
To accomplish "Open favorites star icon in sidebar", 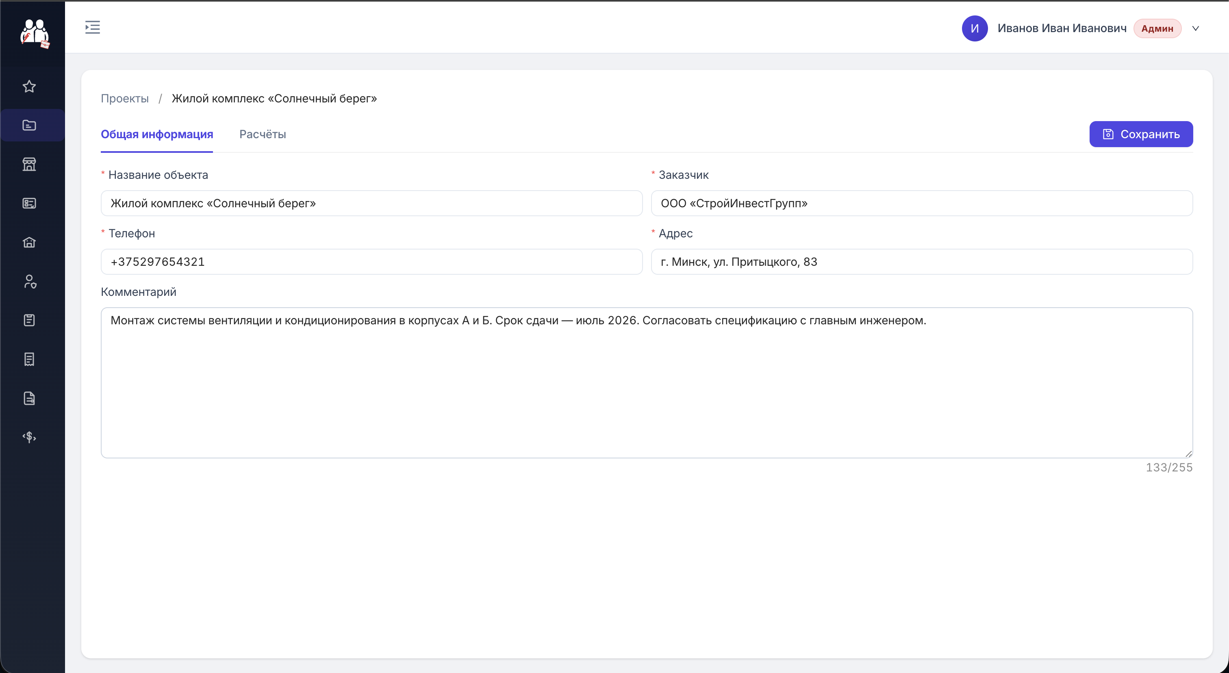I will click(x=30, y=86).
